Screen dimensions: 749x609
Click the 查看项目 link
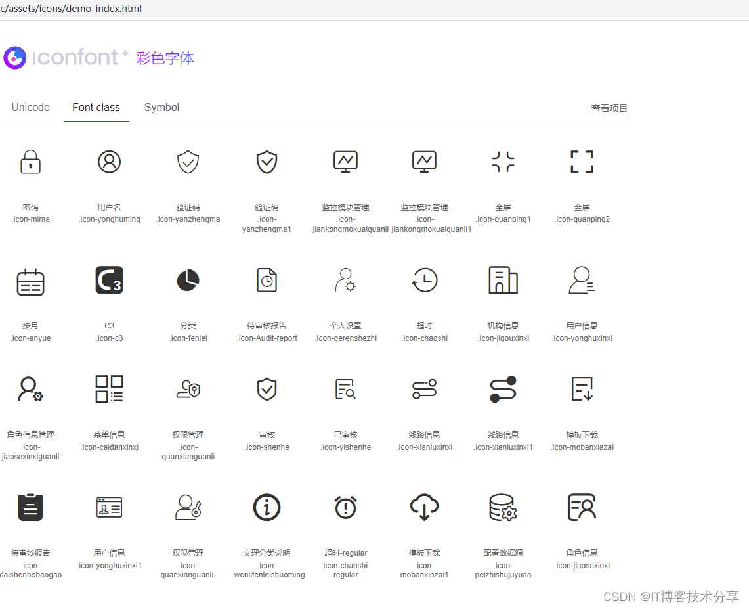pyautogui.click(x=609, y=108)
